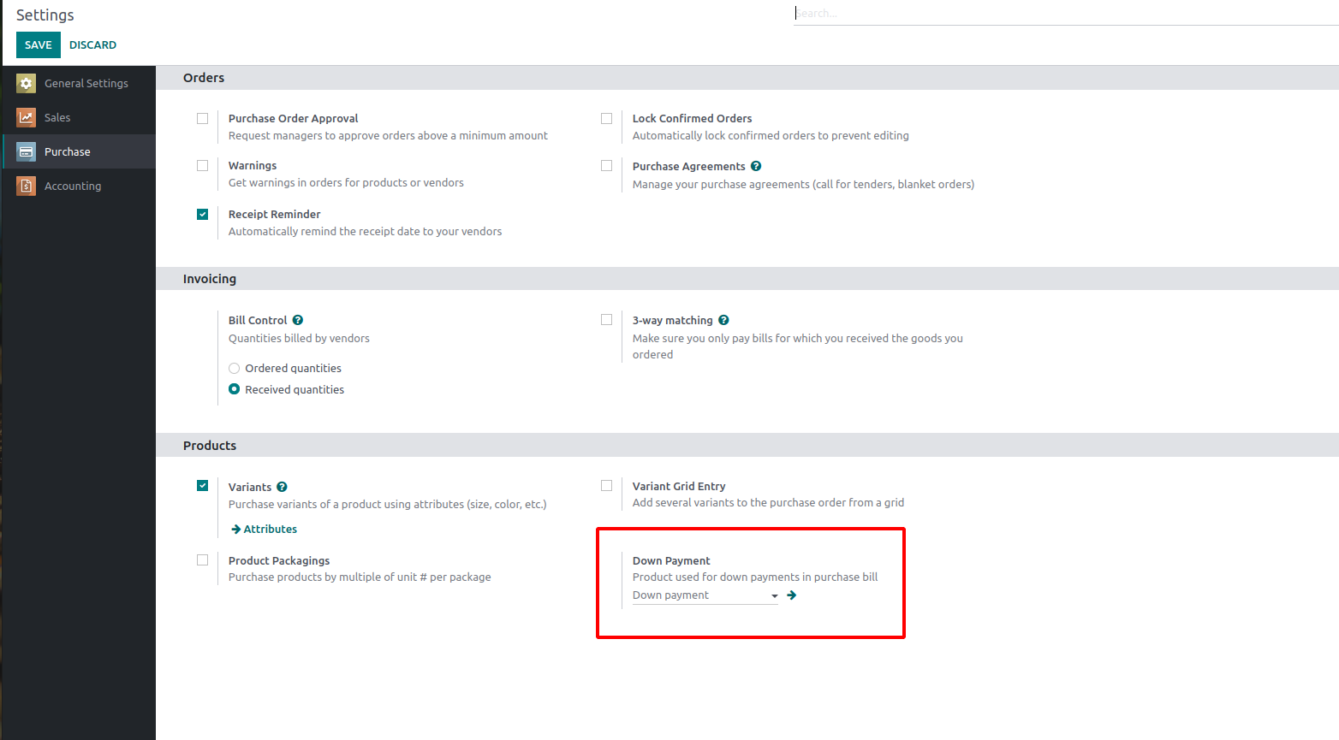Click the Lock Confirmed Orders label
This screenshot has height=740, width=1339.
point(692,118)
